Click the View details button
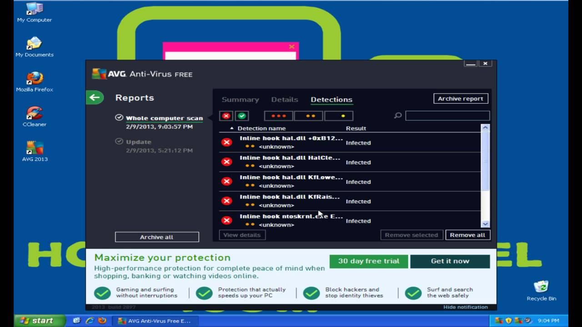The height and width of the screenshot is (327, 582). (x=242, y=235)
